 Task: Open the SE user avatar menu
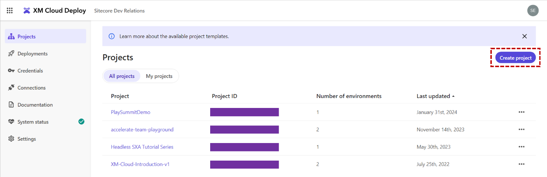(532, 11)
